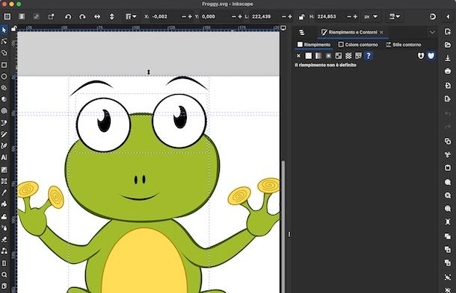The image size is (456, 293).
Task: Select the Measure tool
Action: tap(4, 263)
